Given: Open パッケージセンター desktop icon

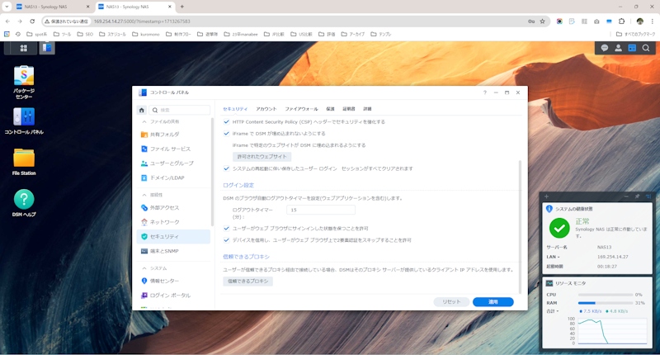Looking at the screenshot, I should tap(24, 83).
